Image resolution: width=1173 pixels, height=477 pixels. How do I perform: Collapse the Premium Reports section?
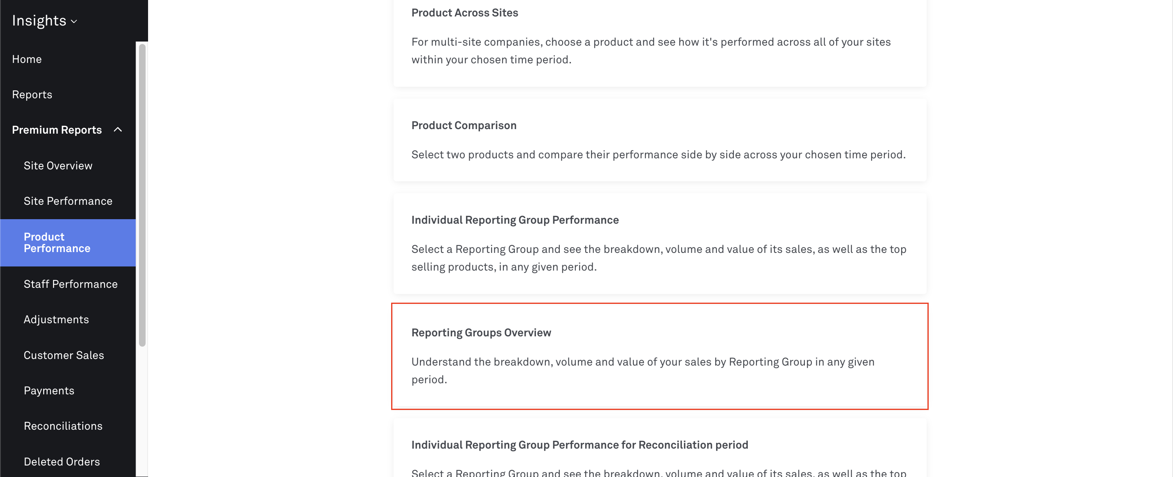click(x=67, y=130)
